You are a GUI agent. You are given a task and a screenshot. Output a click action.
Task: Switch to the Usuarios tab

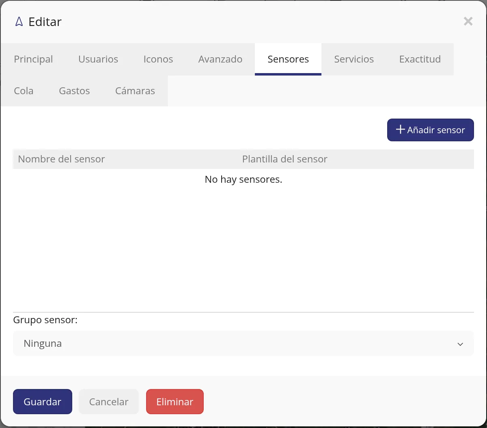98,59
